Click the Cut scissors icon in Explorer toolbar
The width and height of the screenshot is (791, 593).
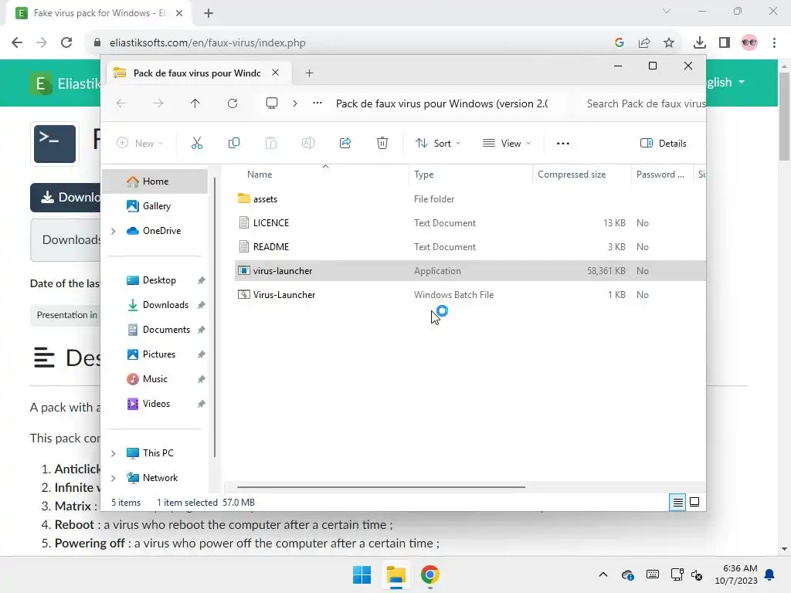click(x=197, y=143)
